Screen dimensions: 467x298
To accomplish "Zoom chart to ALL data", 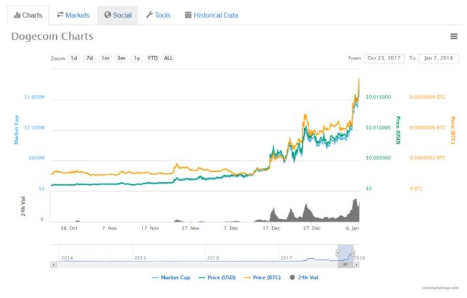I will click(x=168, y=58).
